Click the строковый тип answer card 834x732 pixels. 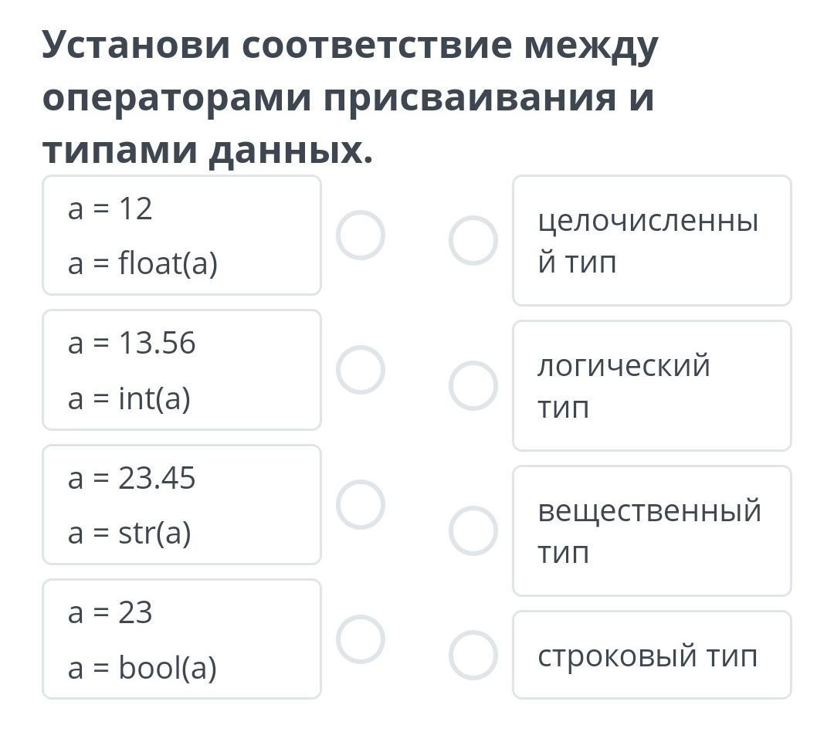(652, 655)
